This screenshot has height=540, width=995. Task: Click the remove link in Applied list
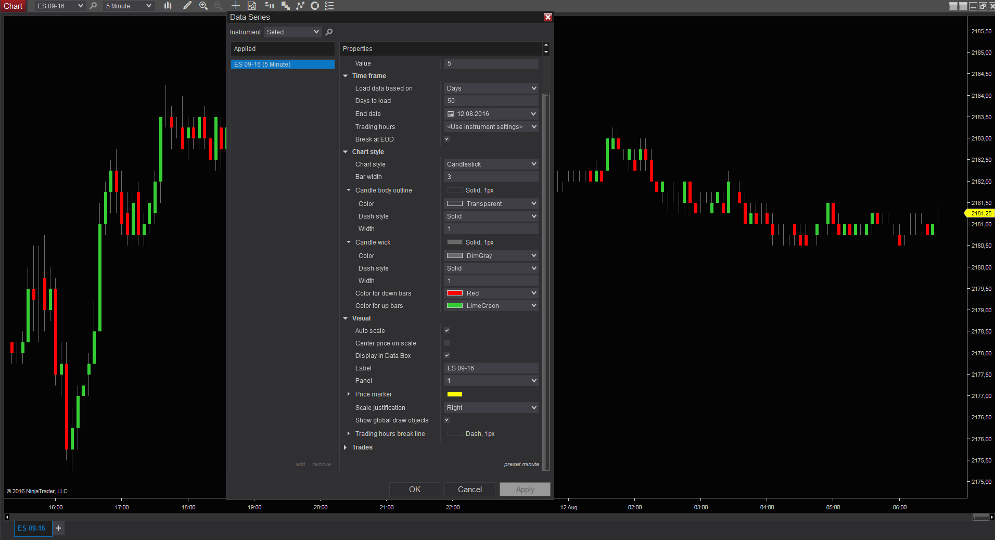(322, 464)
